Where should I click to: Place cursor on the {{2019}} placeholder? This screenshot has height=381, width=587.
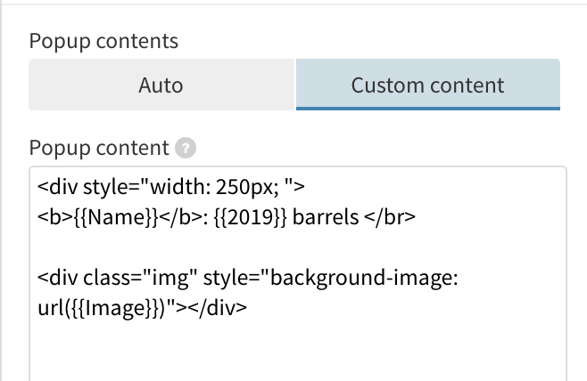tap(251, 217)
